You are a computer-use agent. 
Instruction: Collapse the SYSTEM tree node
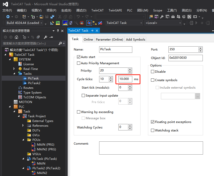pos(10,59)
